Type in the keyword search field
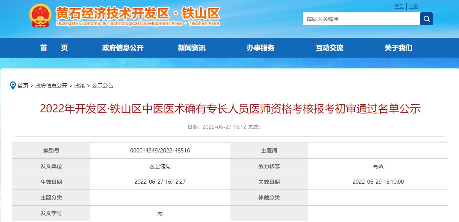The width and height of the screenshot is (459, 222). (361, 19)
